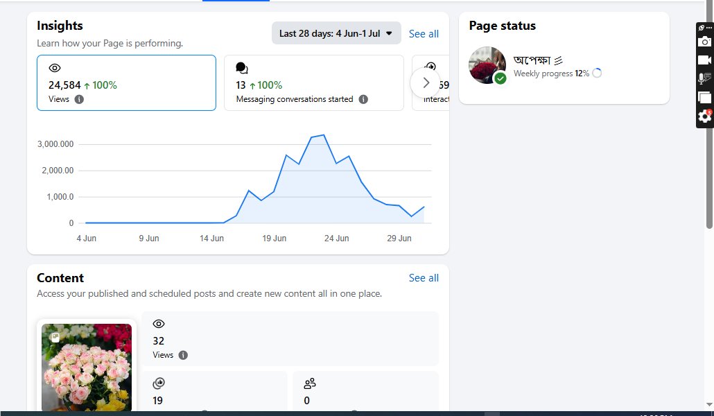The height and width of the screenshot is (416, 714).
Task: Click the Weekly progress 12% circle indicator
Action: click(x=597, y=73)
